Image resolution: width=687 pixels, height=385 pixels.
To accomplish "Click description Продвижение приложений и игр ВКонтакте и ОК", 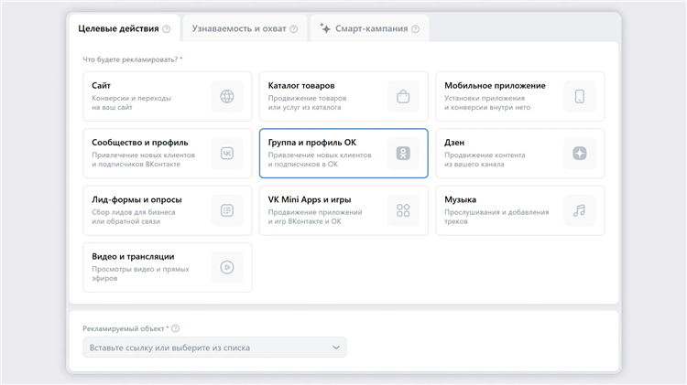I will (315, 217).
